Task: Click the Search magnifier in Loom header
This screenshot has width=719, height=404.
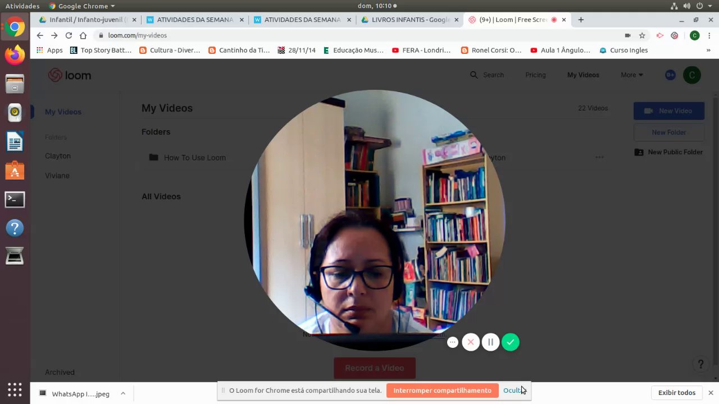Action: [474, 75]
